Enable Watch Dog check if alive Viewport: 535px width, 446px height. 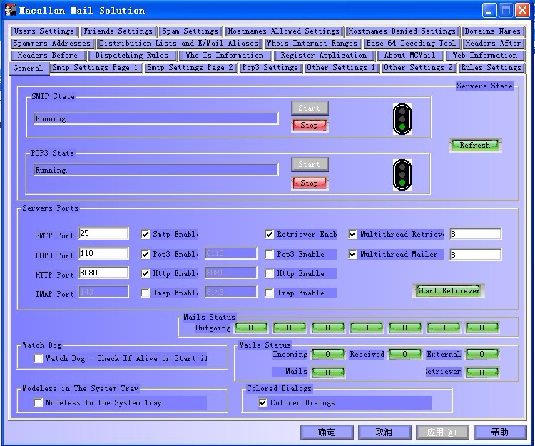click(39, 358)
